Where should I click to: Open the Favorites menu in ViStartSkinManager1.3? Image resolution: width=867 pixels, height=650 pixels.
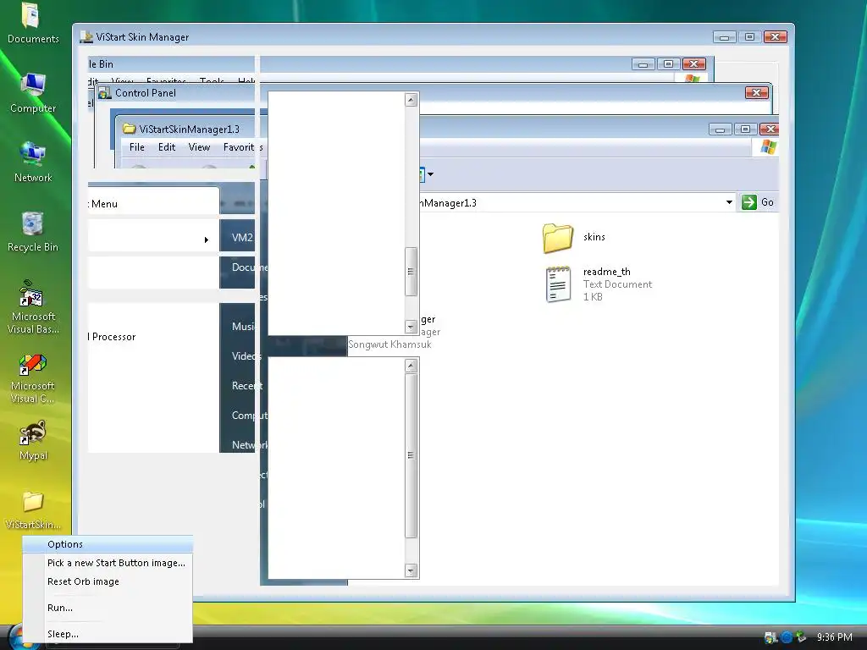(242, 147)
